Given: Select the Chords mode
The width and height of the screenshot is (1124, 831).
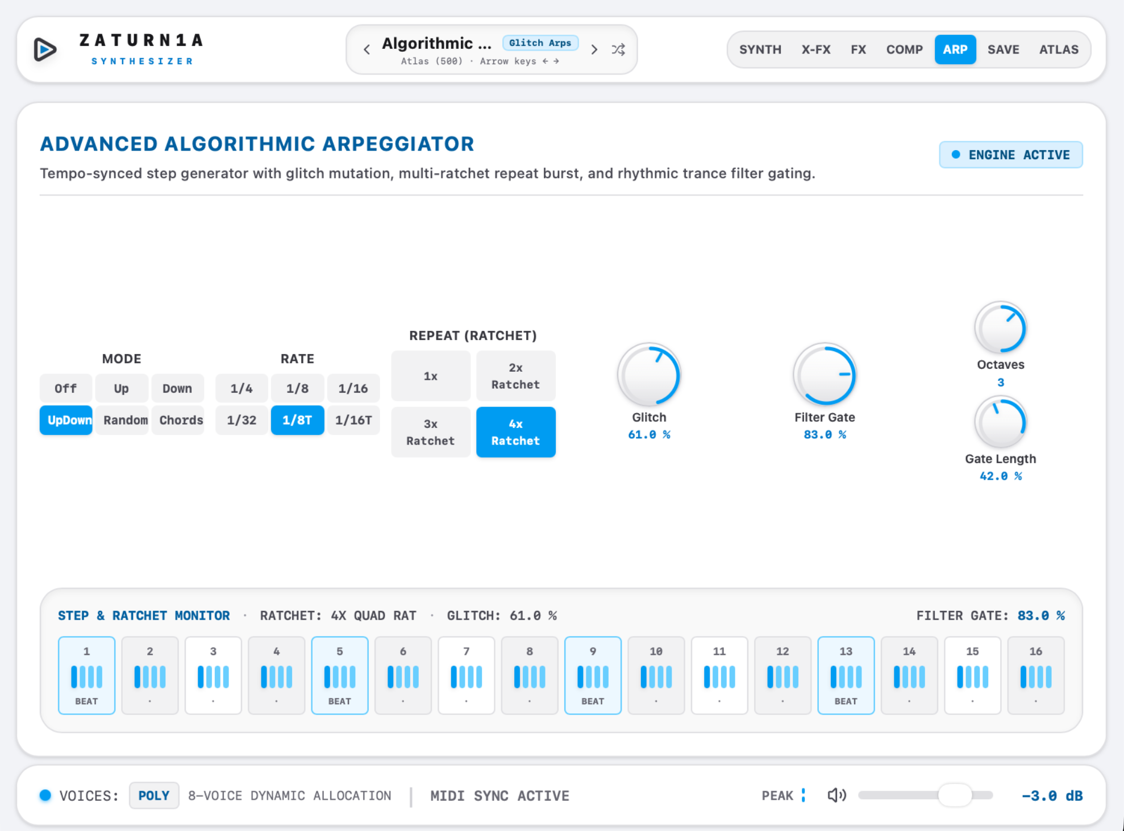Looking at the screenshot, I should (177, 420).
